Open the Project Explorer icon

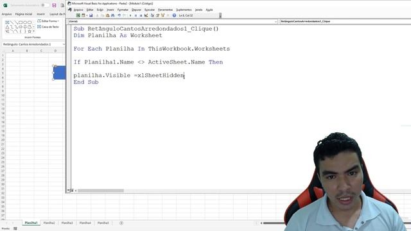pyautogui.click(x=152, y=15)
